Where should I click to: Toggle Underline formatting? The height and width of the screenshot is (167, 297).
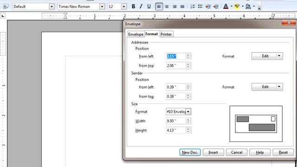(x=149, y=6)
